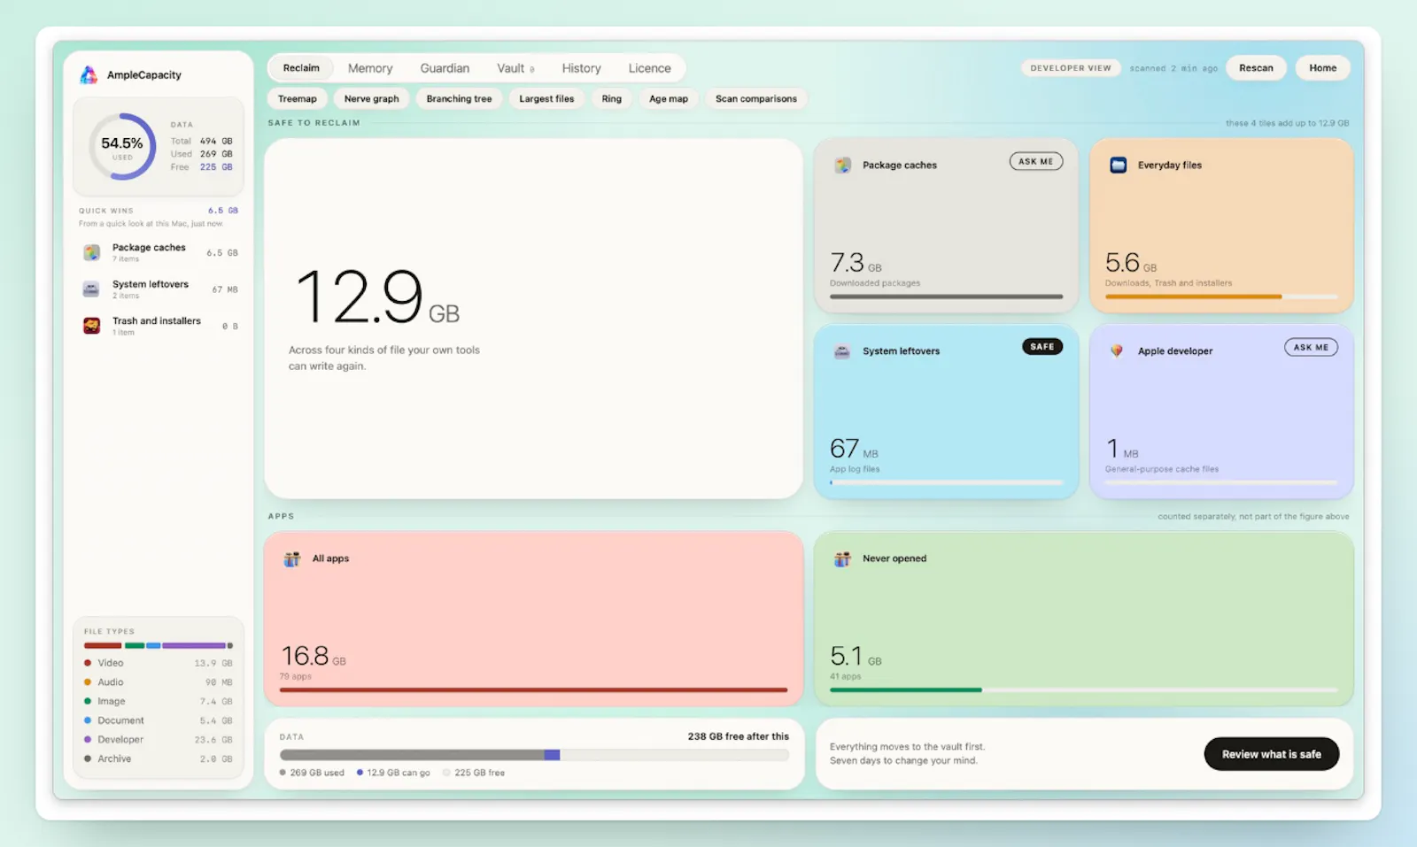The height and width of the screenshot is (847, 1417).
Task: Click the file types colored segment bar
Action: [159, 646]
